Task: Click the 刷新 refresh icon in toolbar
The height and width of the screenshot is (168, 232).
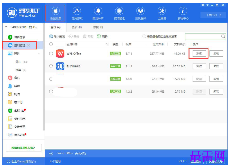Action: point(99,36)
